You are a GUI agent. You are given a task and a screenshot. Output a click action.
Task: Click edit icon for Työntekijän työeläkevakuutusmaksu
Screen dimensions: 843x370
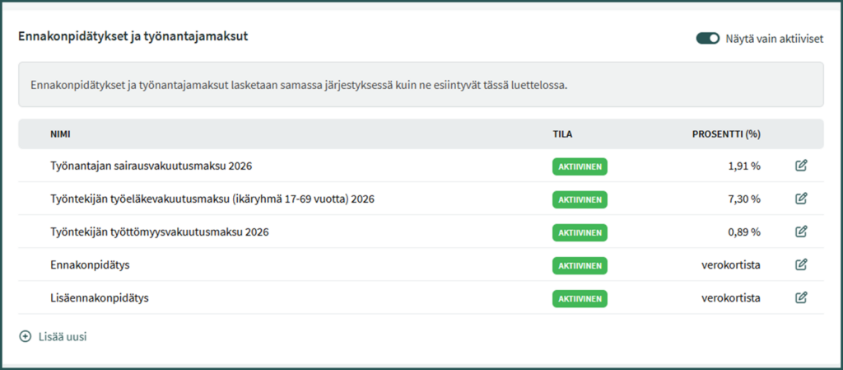[x=801, y=199]
